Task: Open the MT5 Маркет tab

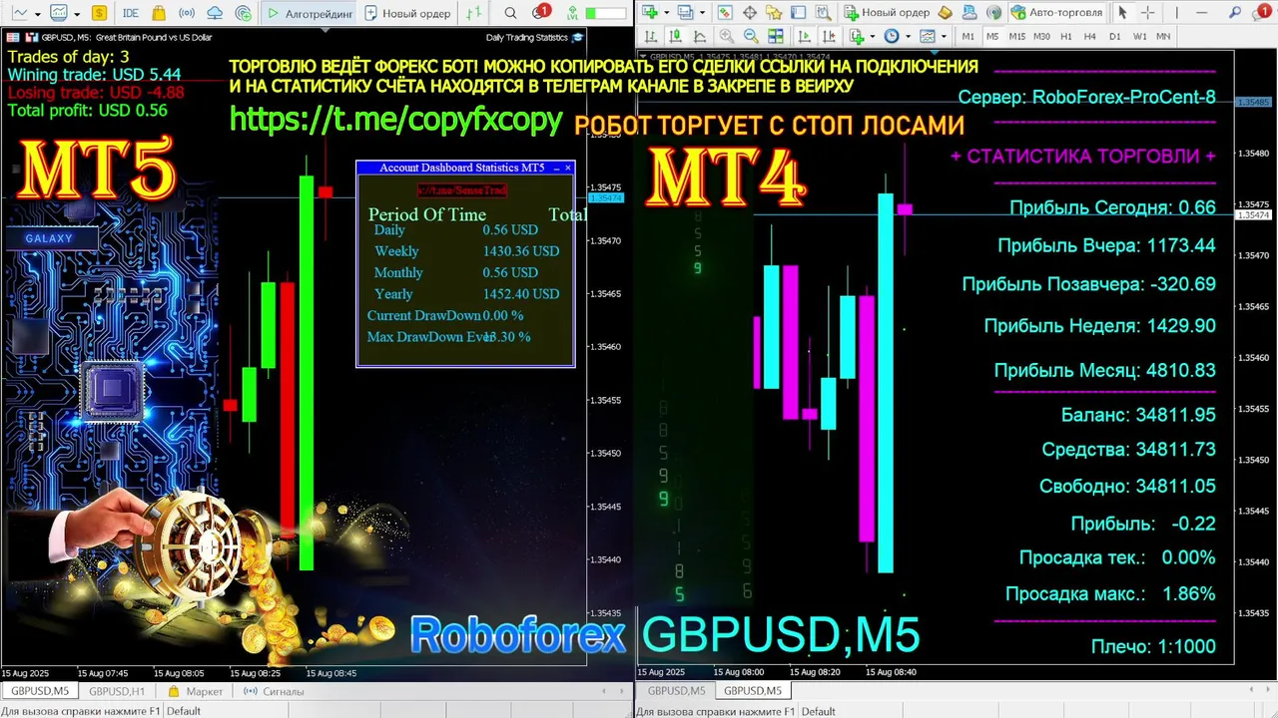Action: click(195, 691)
